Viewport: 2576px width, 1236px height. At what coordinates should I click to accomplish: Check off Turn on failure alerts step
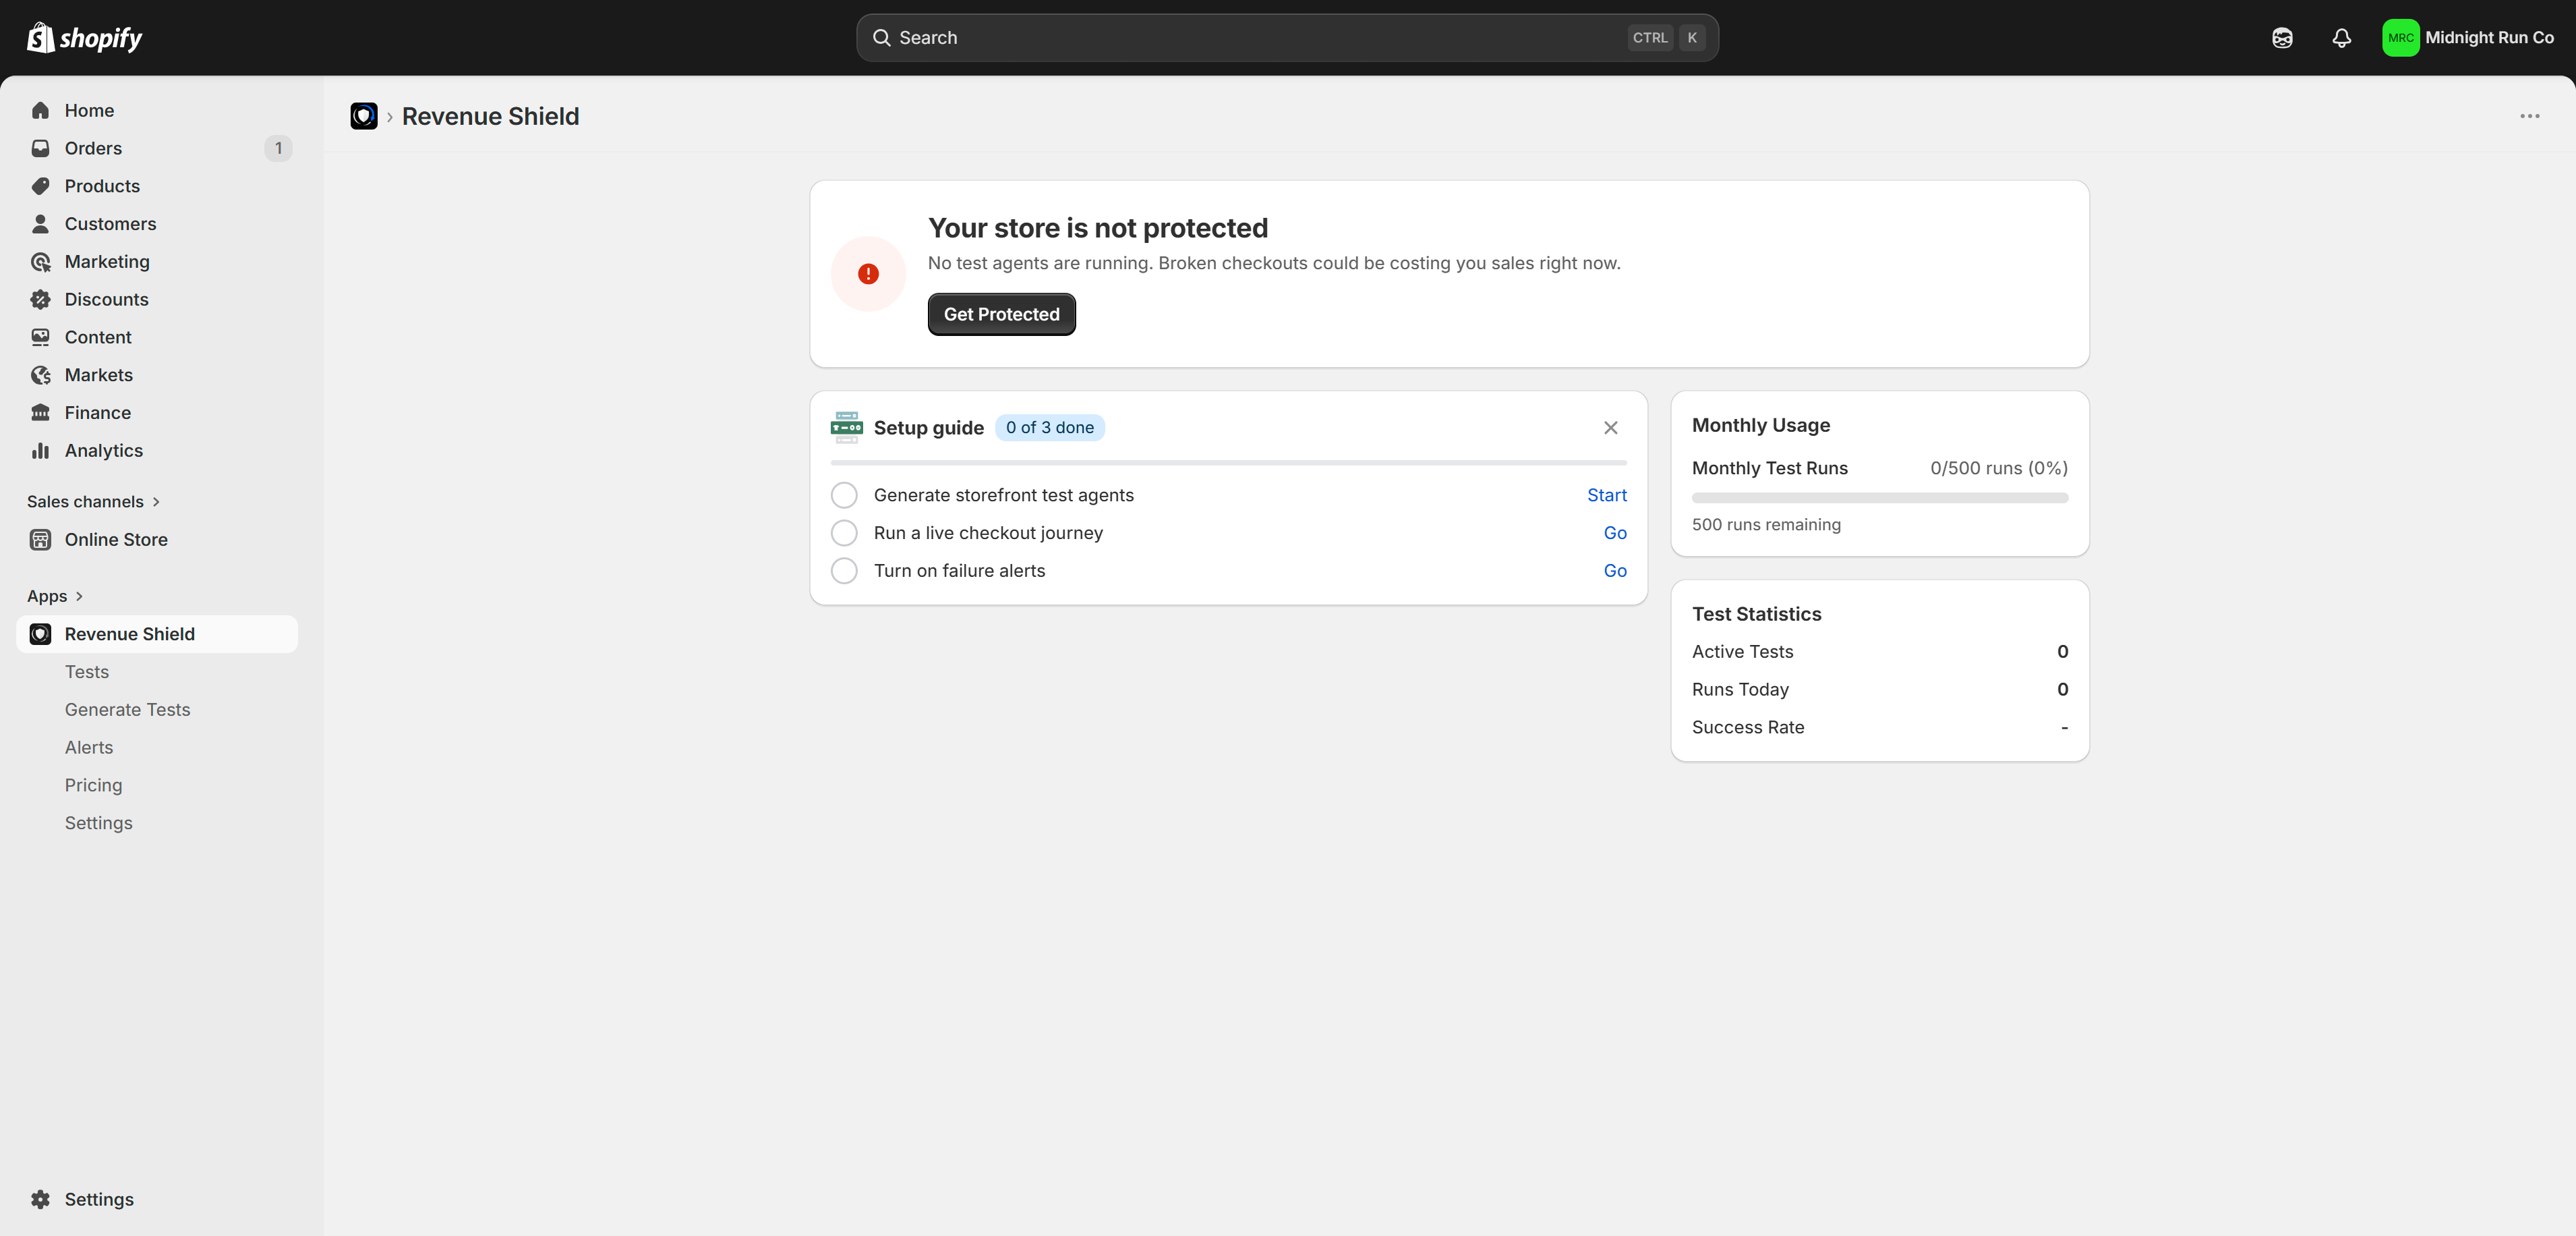click(844, 571)
